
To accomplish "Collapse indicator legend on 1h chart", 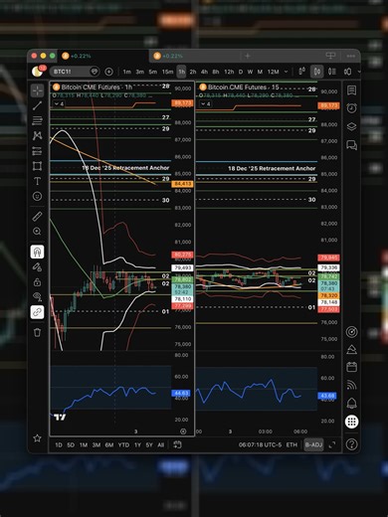I will [x=59, y=104].
